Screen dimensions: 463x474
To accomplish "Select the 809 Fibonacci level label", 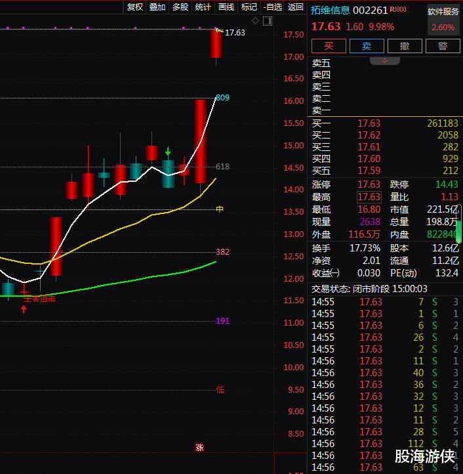I will [222, 98].
